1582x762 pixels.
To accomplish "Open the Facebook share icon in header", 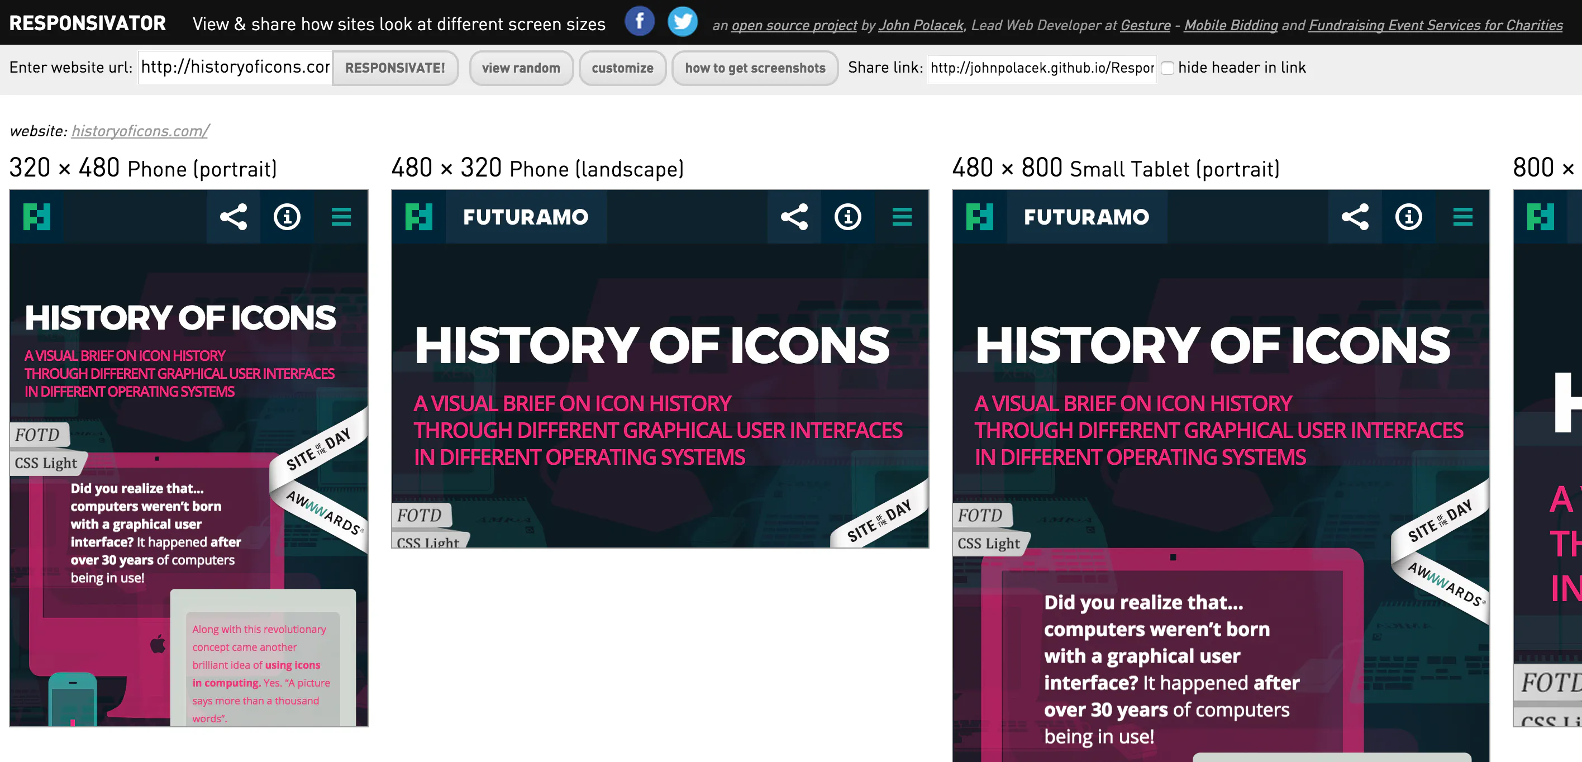I will coord(639,21).
